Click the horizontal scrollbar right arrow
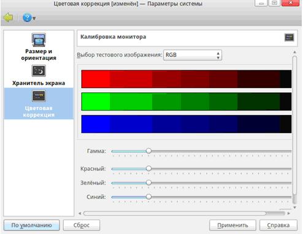The image size is (303, 234). click(288, 213)
